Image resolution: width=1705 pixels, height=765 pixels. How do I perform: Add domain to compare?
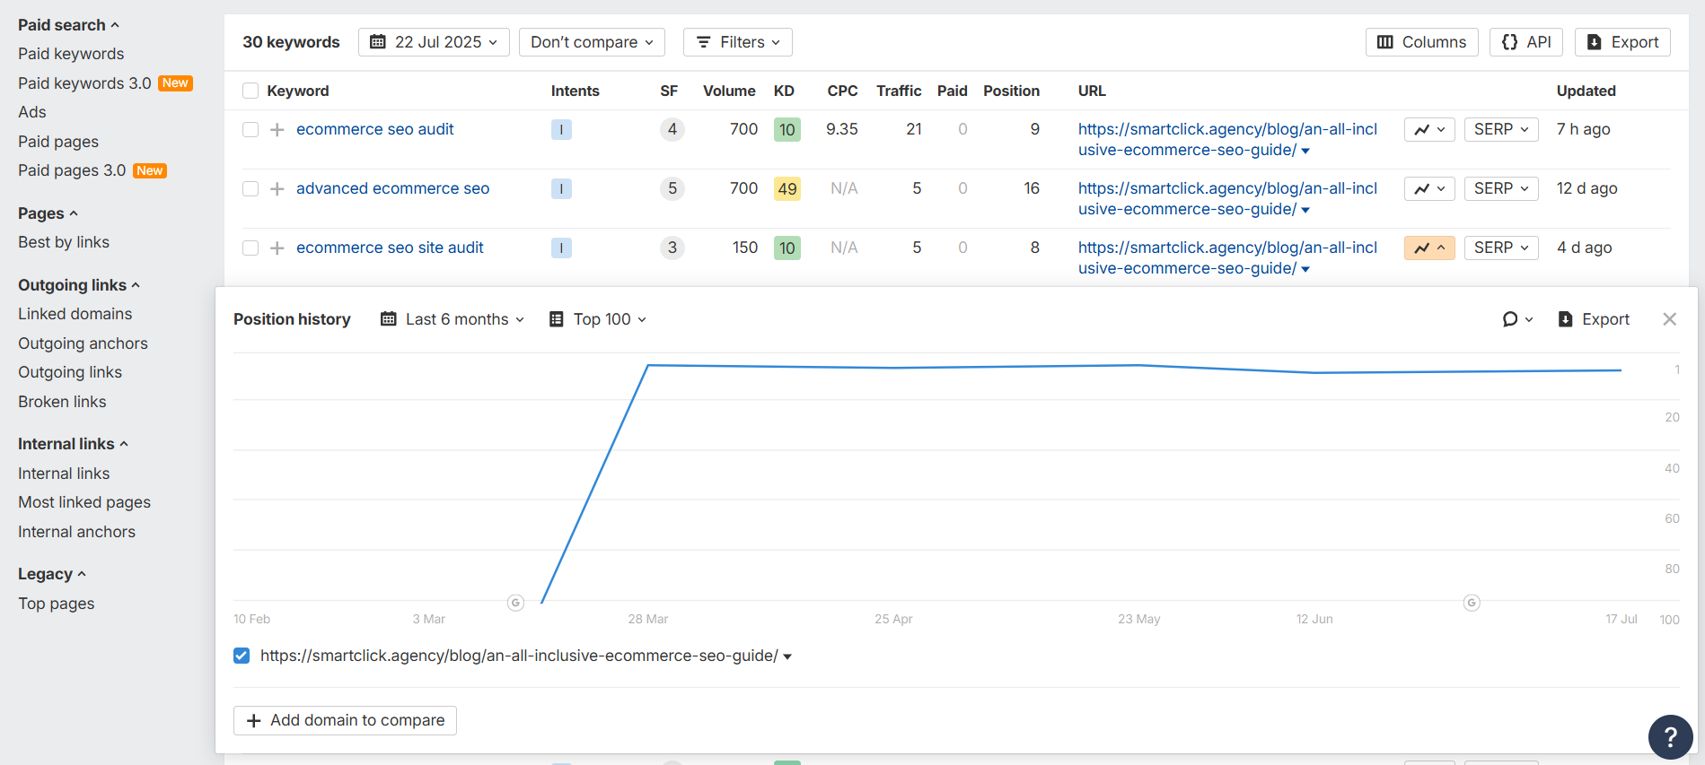[x=345, y=720]
